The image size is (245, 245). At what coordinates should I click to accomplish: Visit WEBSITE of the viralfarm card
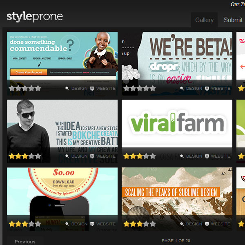click(x=220, y=156)
